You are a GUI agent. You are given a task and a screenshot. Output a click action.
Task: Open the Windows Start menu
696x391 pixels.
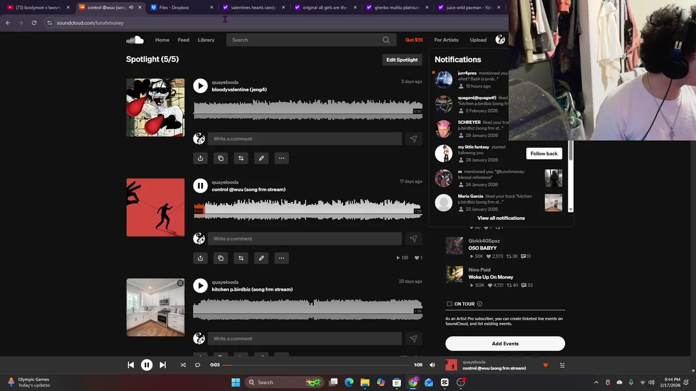(x=235, y=382)
